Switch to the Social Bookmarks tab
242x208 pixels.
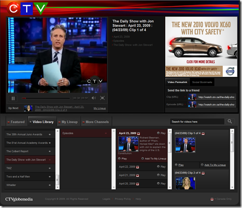click(x=202, y=82)
